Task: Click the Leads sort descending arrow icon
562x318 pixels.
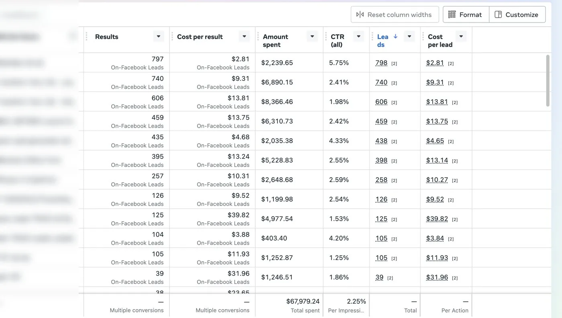Action: (395, 36)
